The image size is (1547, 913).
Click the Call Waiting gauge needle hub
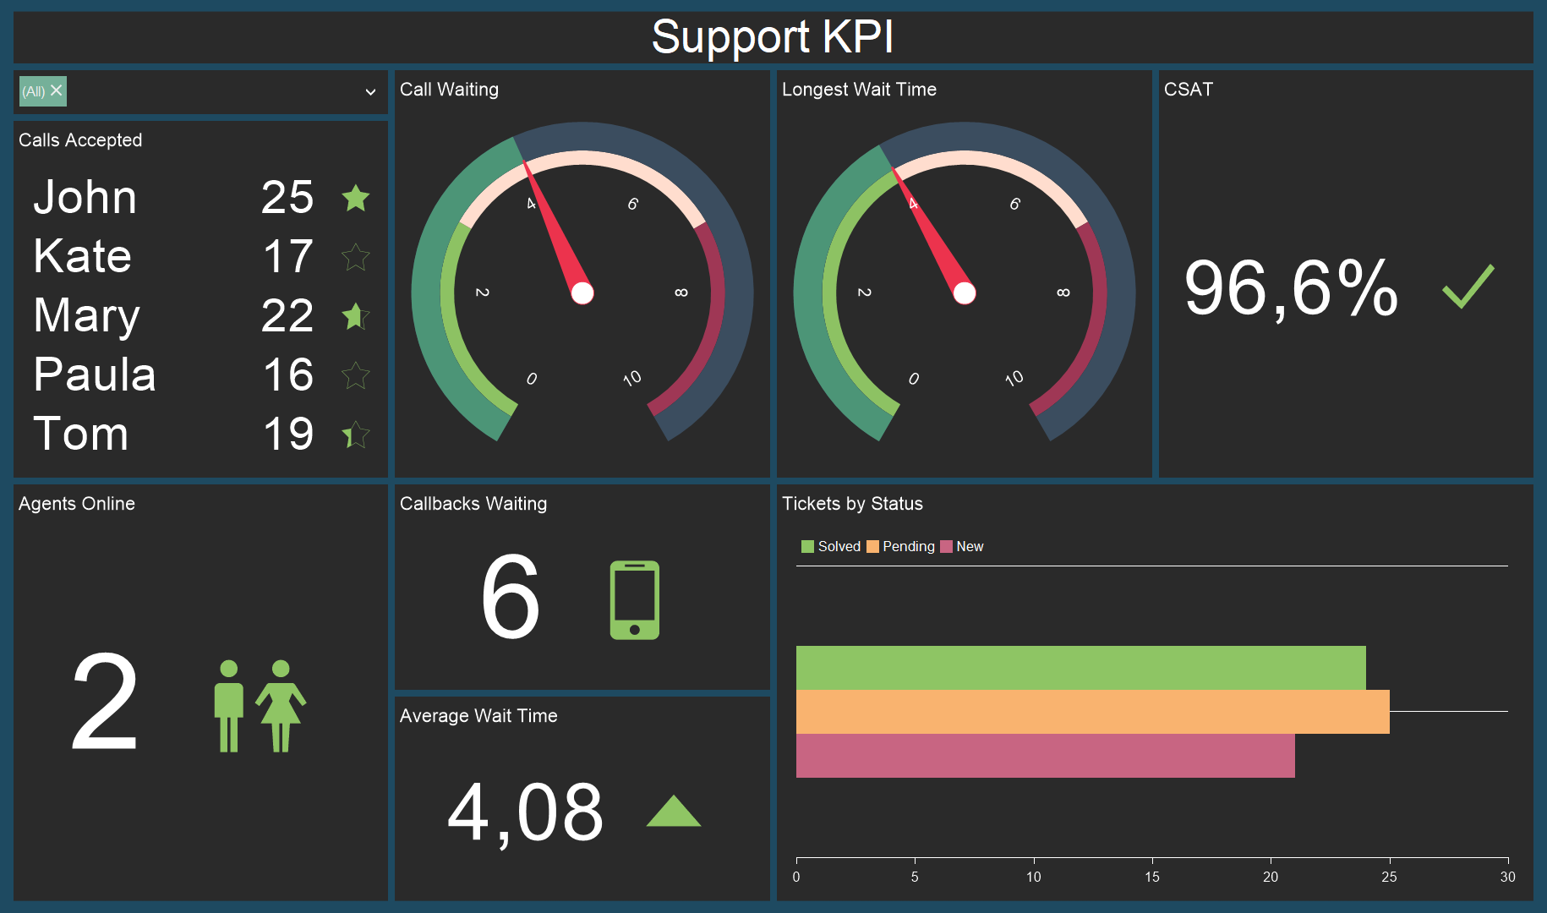(x=582, y=293)
